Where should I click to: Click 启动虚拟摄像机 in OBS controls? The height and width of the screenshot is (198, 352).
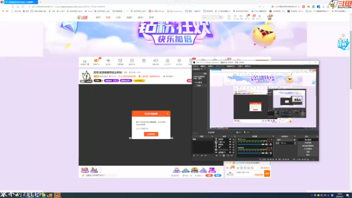point(308,146)
